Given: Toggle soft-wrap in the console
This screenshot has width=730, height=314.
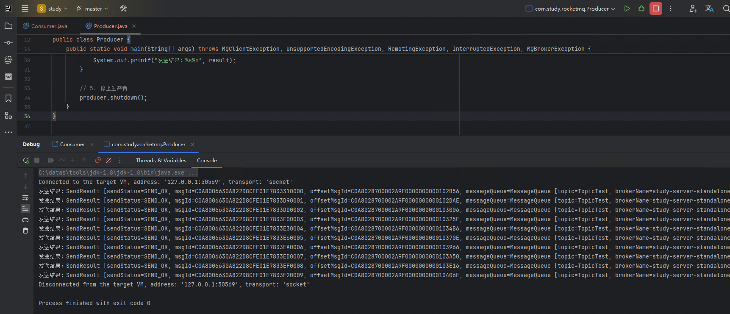Looking at the screenshot, I should 25,197.
